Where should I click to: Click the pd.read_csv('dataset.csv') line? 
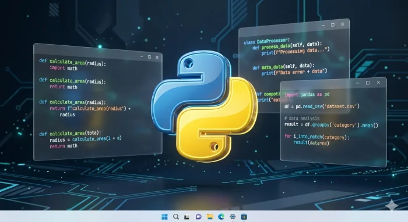(x=322, y=106)
